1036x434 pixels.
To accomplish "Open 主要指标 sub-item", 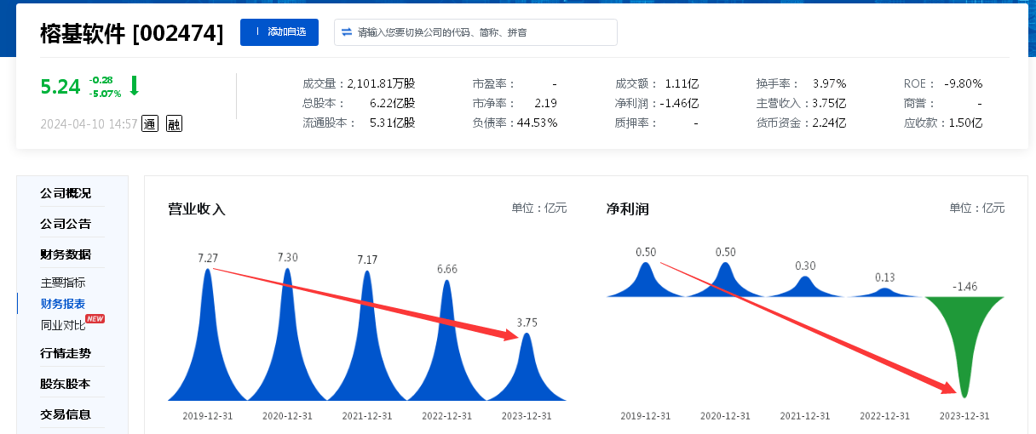I will click(63, 283).
